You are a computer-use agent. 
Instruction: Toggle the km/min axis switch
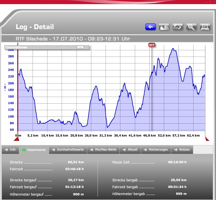click(178, 27)
